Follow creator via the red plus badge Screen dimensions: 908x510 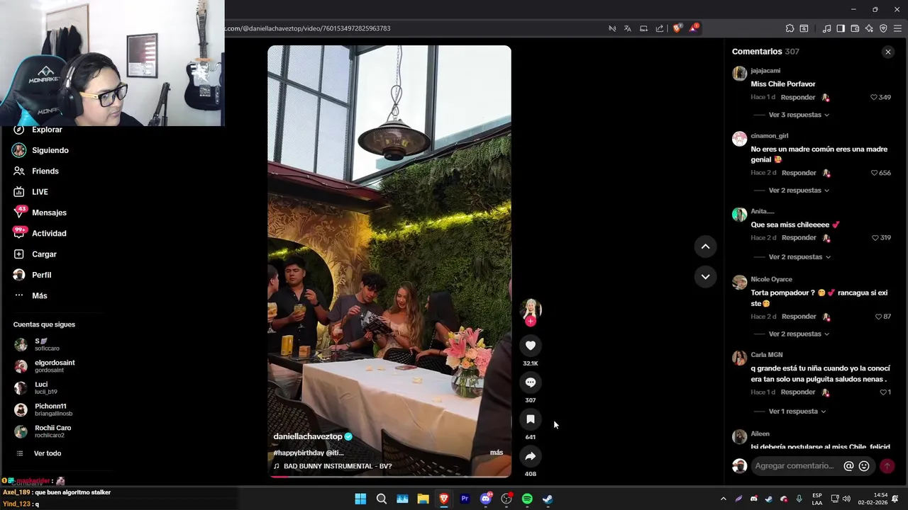[x=530, y=322]
